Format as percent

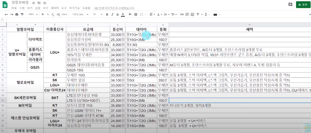pos(48,15)
